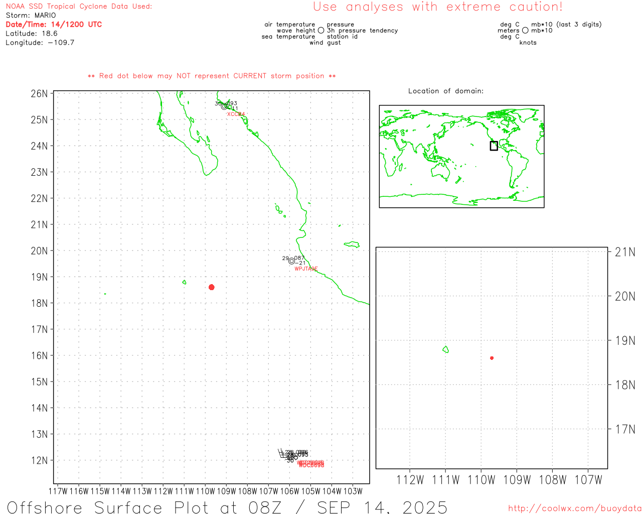Click the 'Latitude: 18.6' text
Viewport: 642px width, 514px height.
(x=32, y=34)
